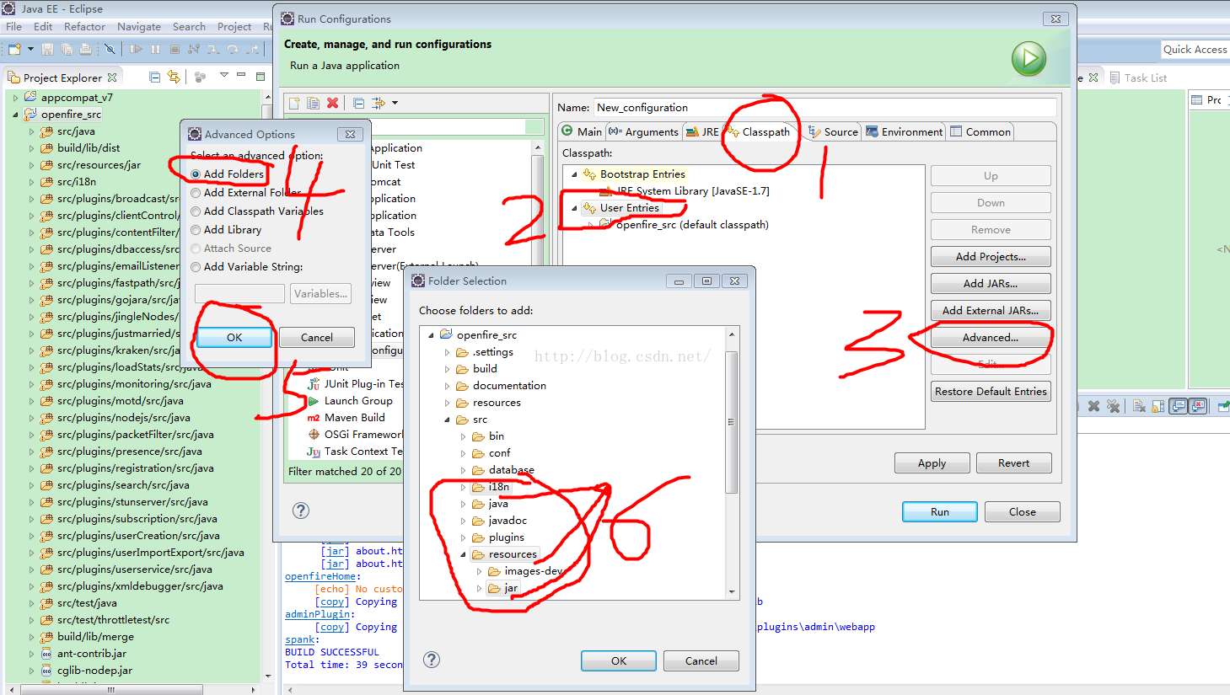Click the Save icon in Eclipse toolbar

[x=47, y=49]
